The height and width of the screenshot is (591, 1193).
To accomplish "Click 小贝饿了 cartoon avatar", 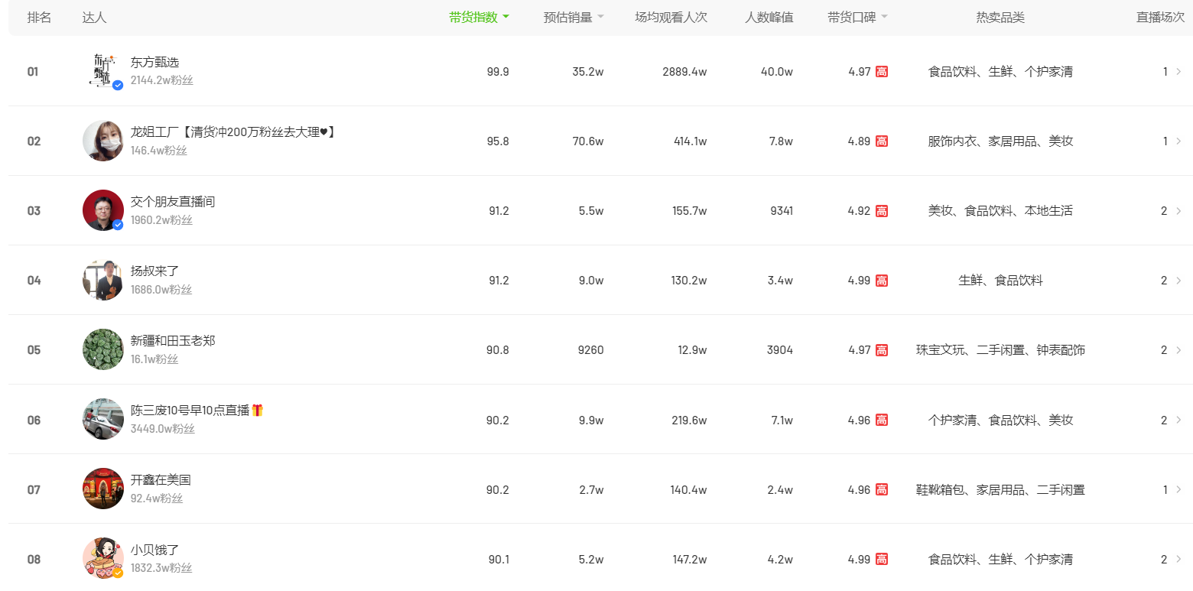I will pyautogui.click(x=102, y=558).
